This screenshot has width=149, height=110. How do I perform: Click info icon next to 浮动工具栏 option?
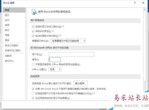(63, 26)
